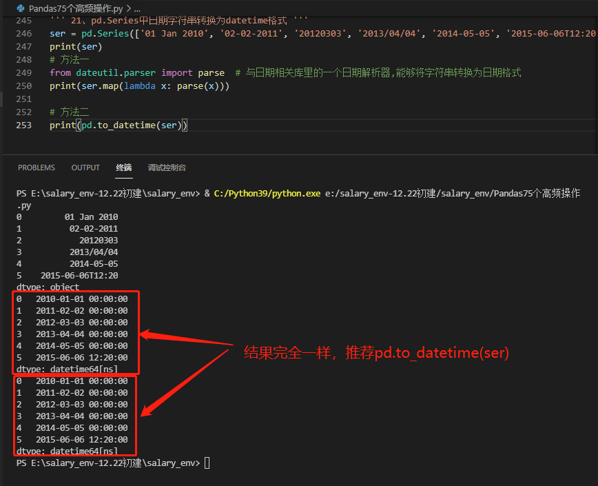Click the pd.Series assignment on line 246
598x486 pixels.
click(322, 34)
